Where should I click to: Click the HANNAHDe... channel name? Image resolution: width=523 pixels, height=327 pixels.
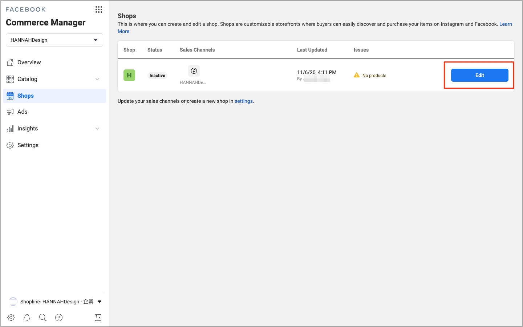[x=193, y=82]
